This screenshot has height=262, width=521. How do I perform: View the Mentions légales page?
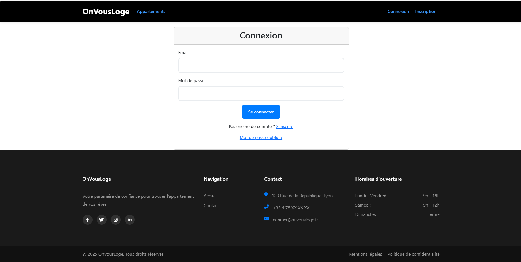(x=365, y=254)
